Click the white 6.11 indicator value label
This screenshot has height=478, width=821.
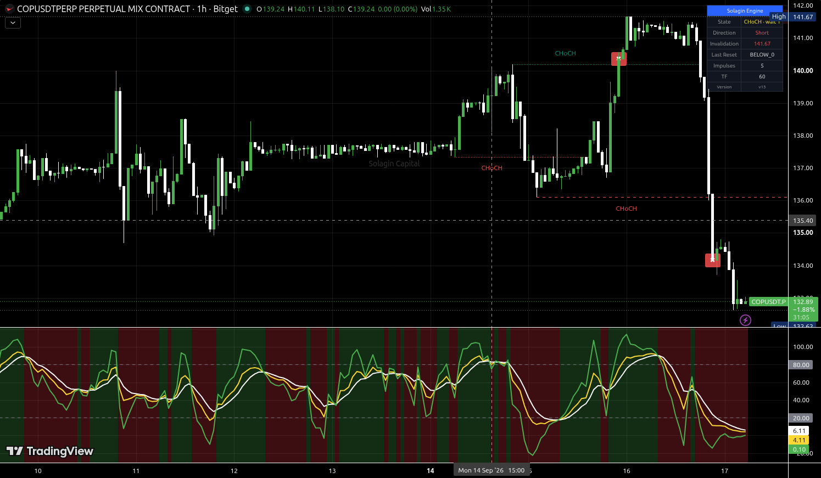[x=799, y=431]
